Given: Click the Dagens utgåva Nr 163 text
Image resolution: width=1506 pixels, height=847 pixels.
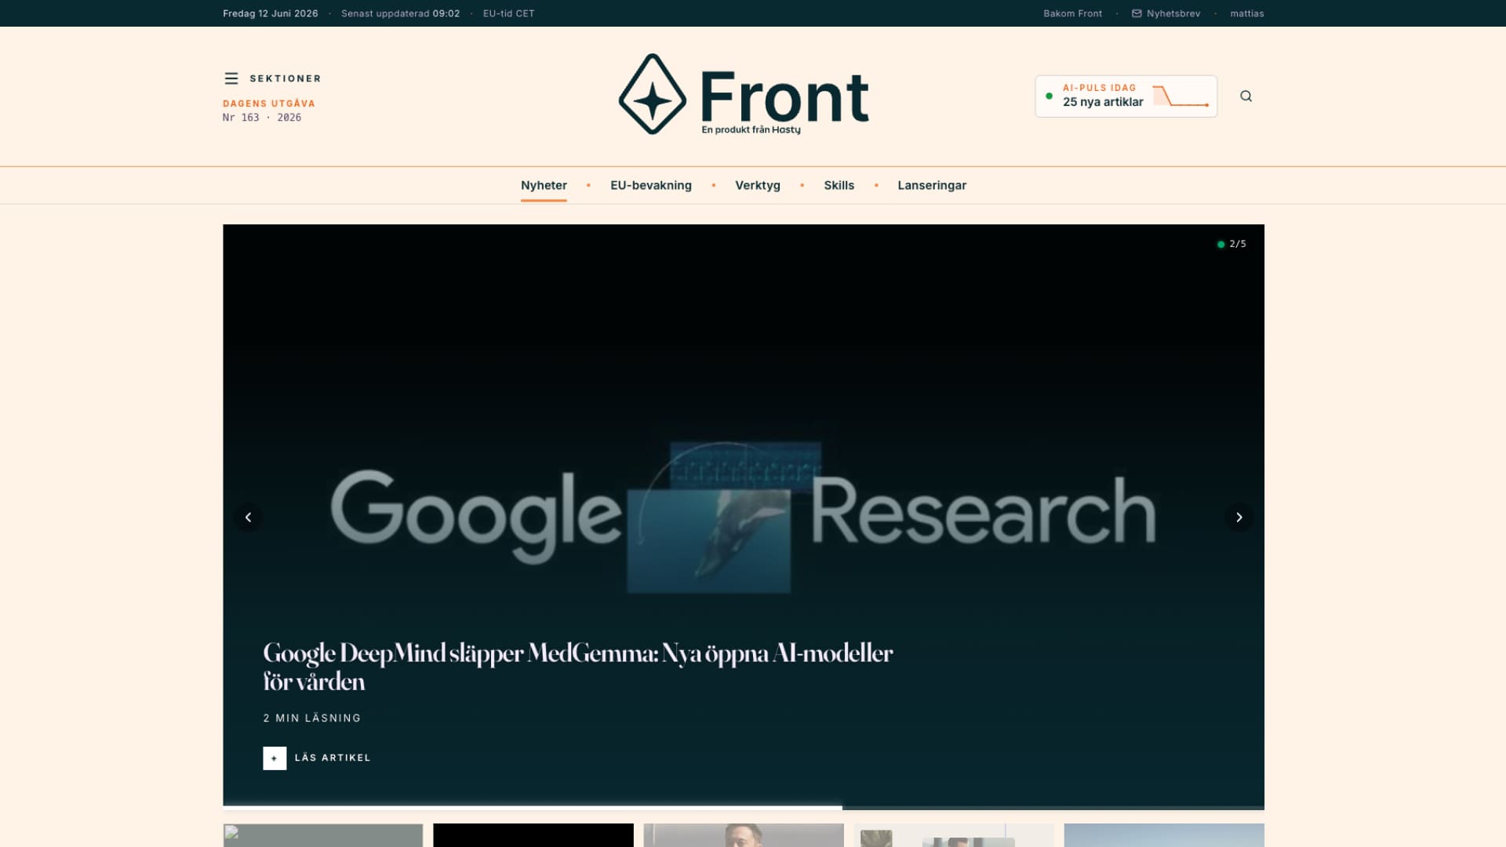Looking at the screenshot, I should coord(268,111).
